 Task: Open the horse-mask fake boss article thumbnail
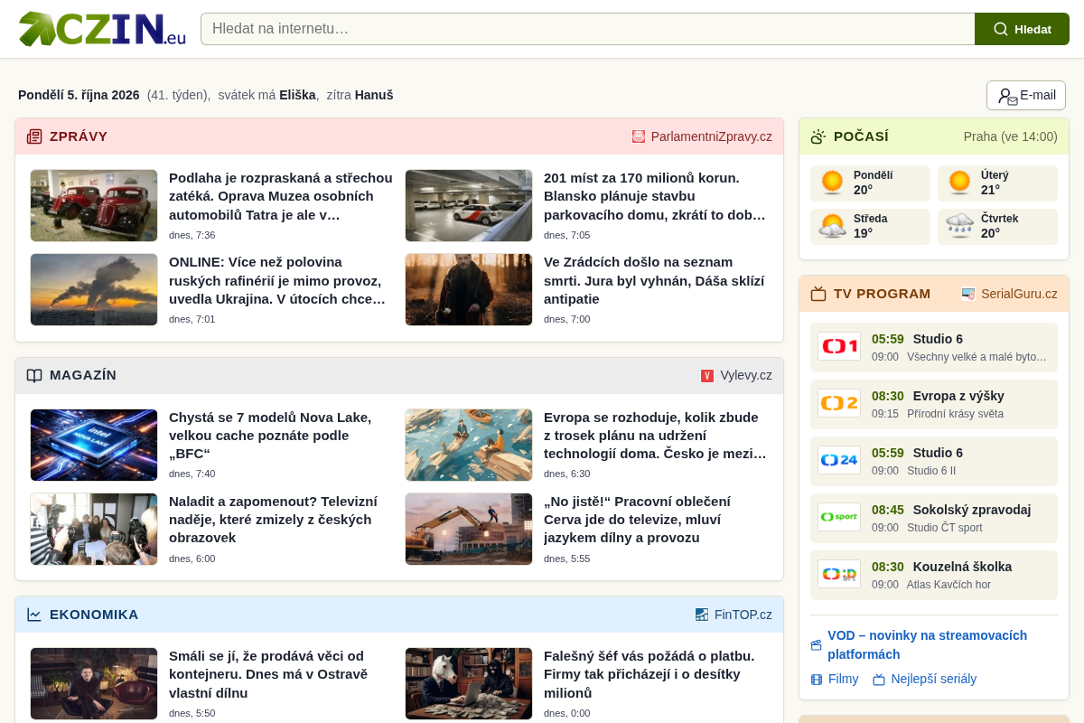pos(469,683)
